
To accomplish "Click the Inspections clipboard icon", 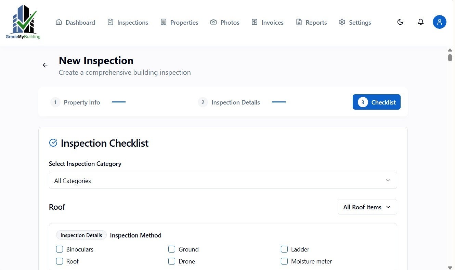I will click(x=110, y=22).
